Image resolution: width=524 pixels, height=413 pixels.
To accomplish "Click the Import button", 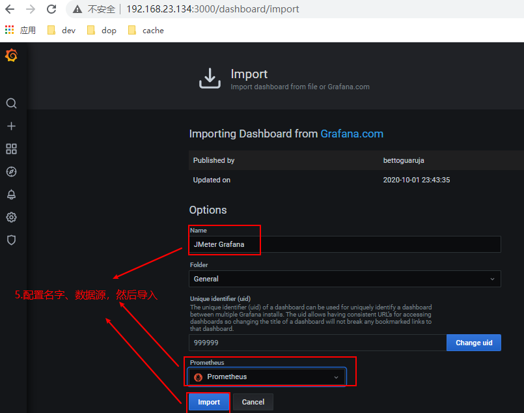I will (x=209, y=402).
